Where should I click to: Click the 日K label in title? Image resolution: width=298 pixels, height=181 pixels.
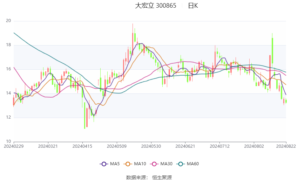[x=193, y=6]
